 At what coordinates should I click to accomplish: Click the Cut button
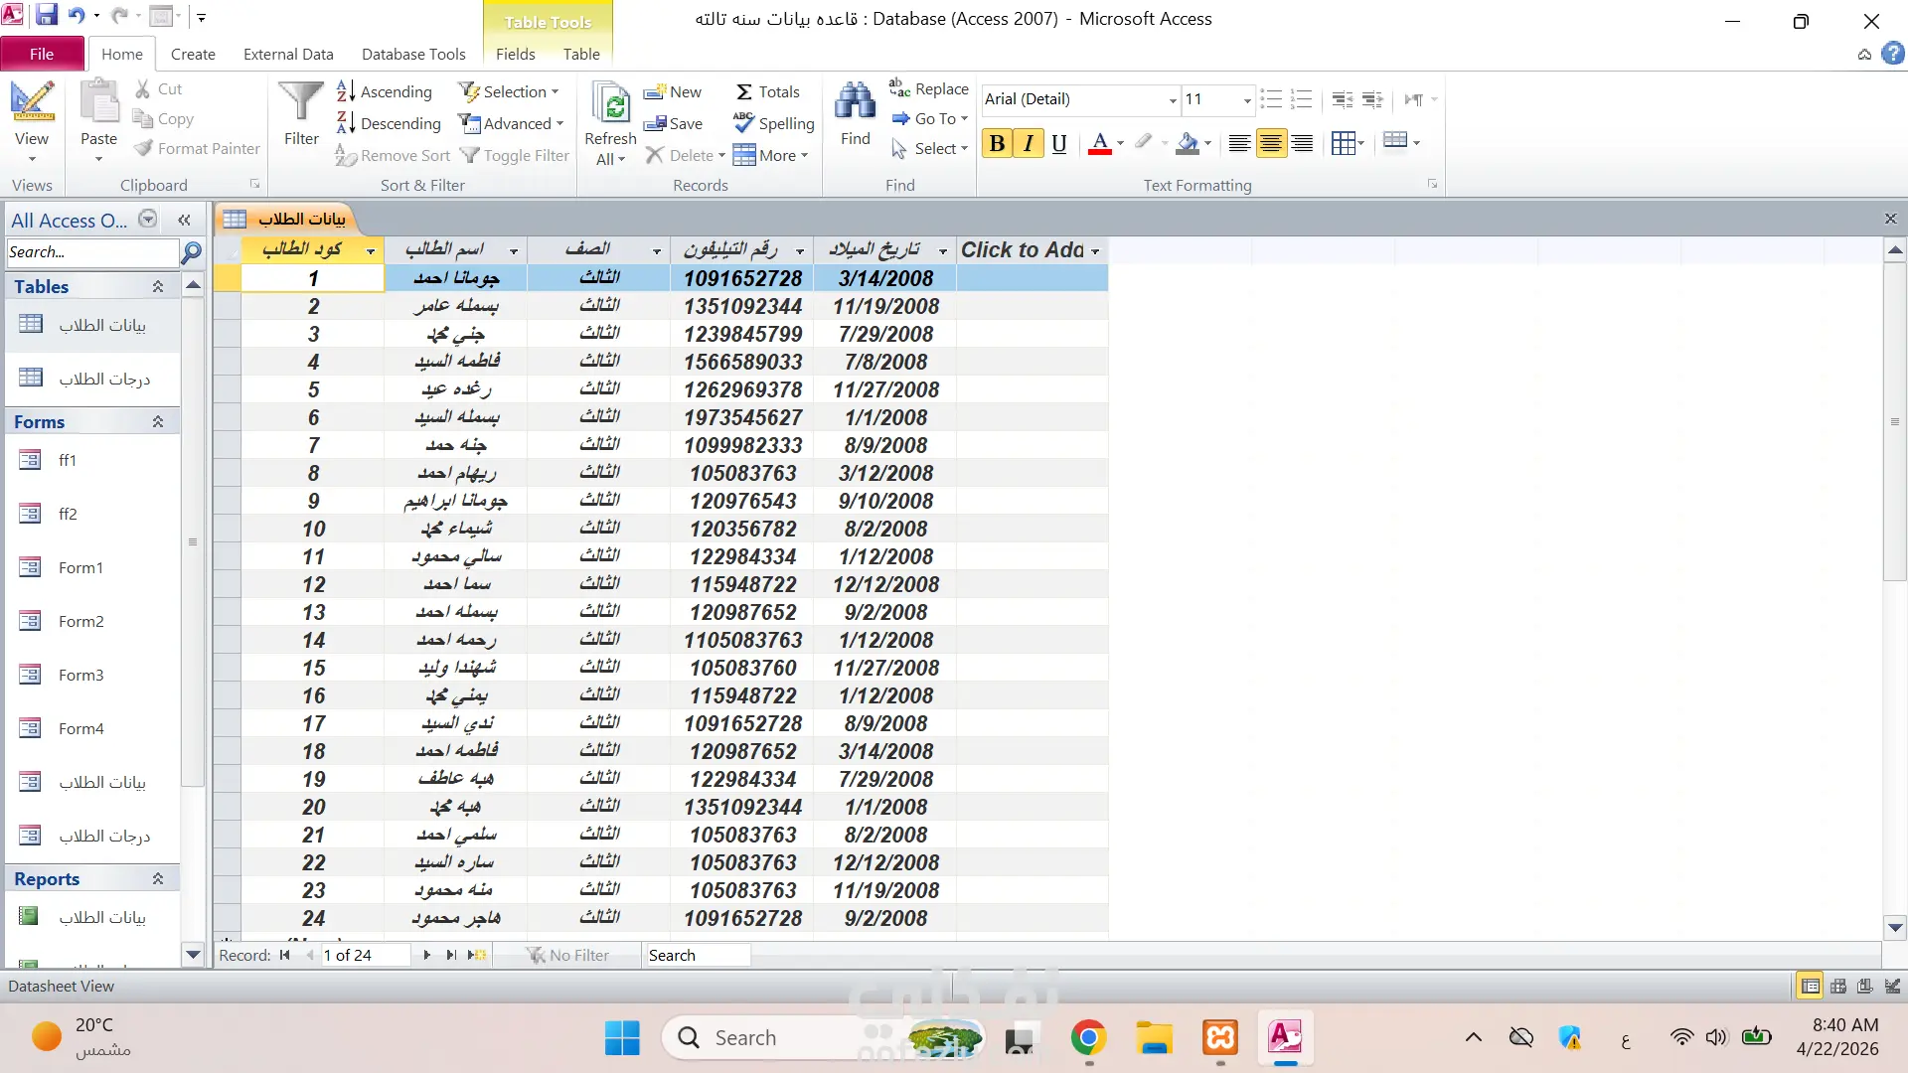[159, 88]
